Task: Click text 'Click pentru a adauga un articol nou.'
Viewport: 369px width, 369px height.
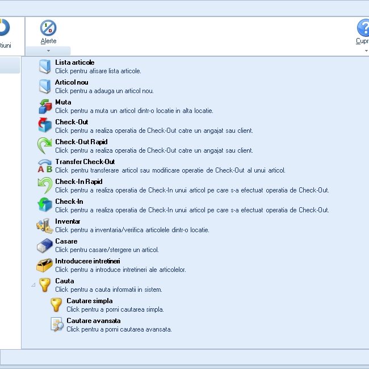Action: tap(104, 91)
